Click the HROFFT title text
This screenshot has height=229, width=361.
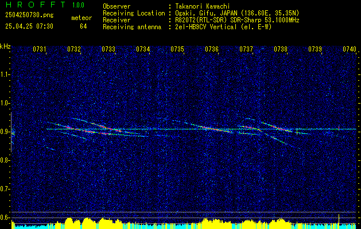click(x=36, y=5)
